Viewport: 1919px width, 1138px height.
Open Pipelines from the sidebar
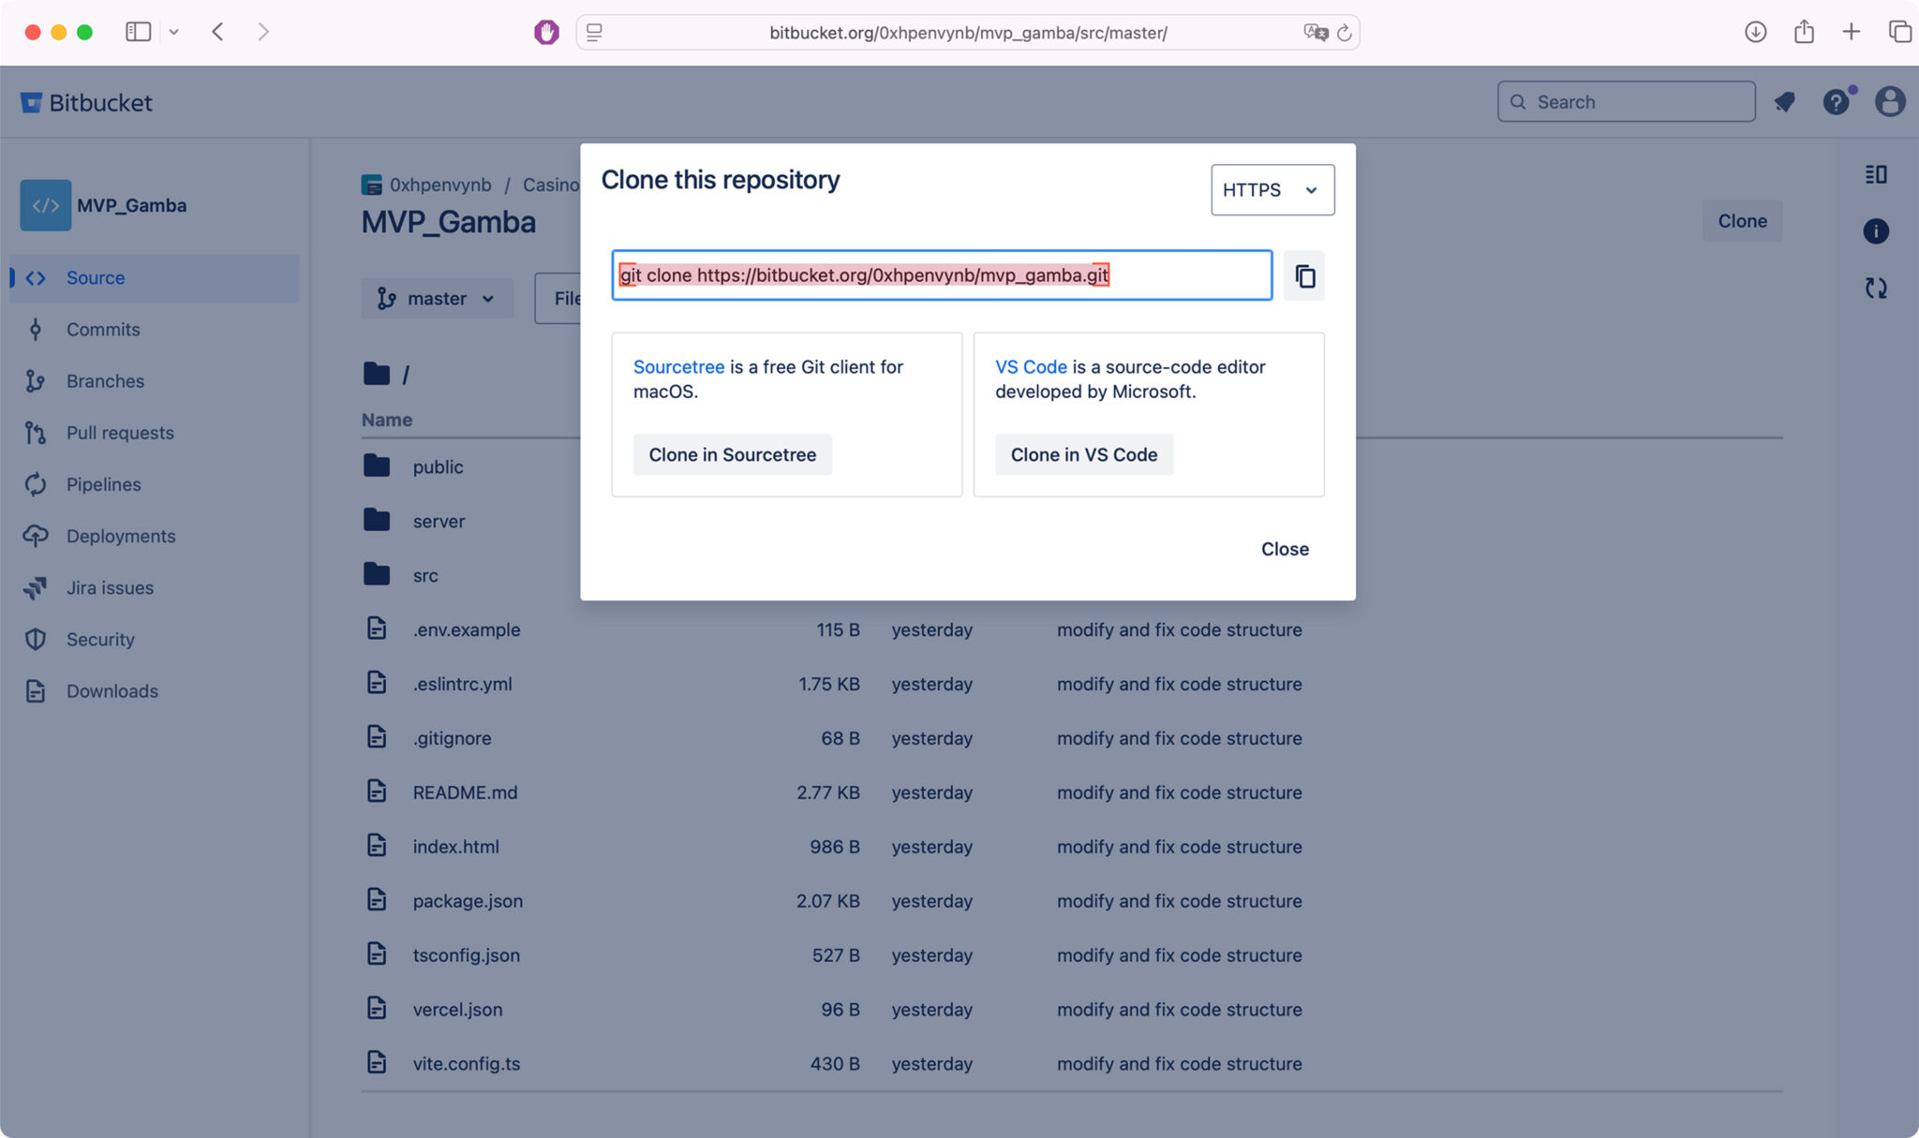tap(103, 484)
